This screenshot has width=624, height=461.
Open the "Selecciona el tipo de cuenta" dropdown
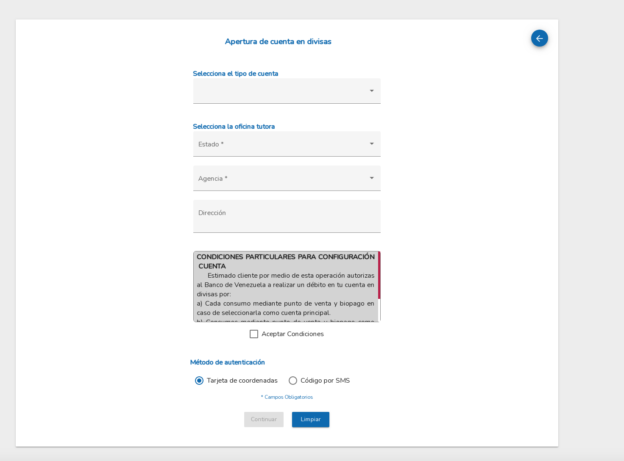click(x=287, y=91)
